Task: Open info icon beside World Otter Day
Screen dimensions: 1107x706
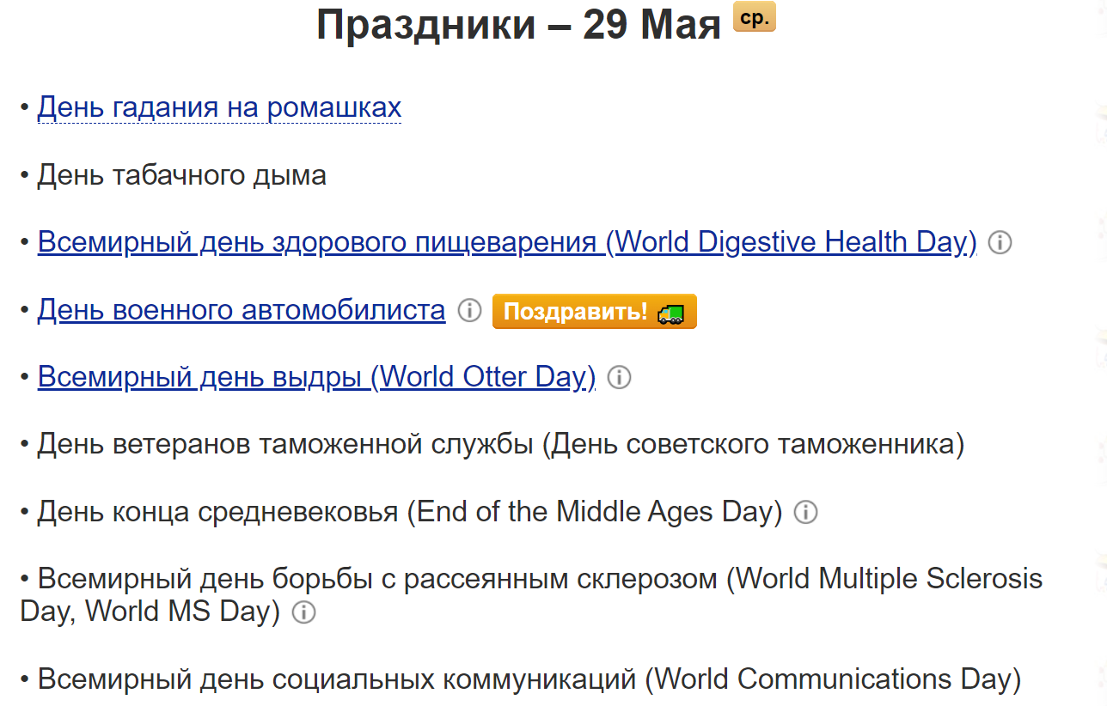Action: point(619,377)
